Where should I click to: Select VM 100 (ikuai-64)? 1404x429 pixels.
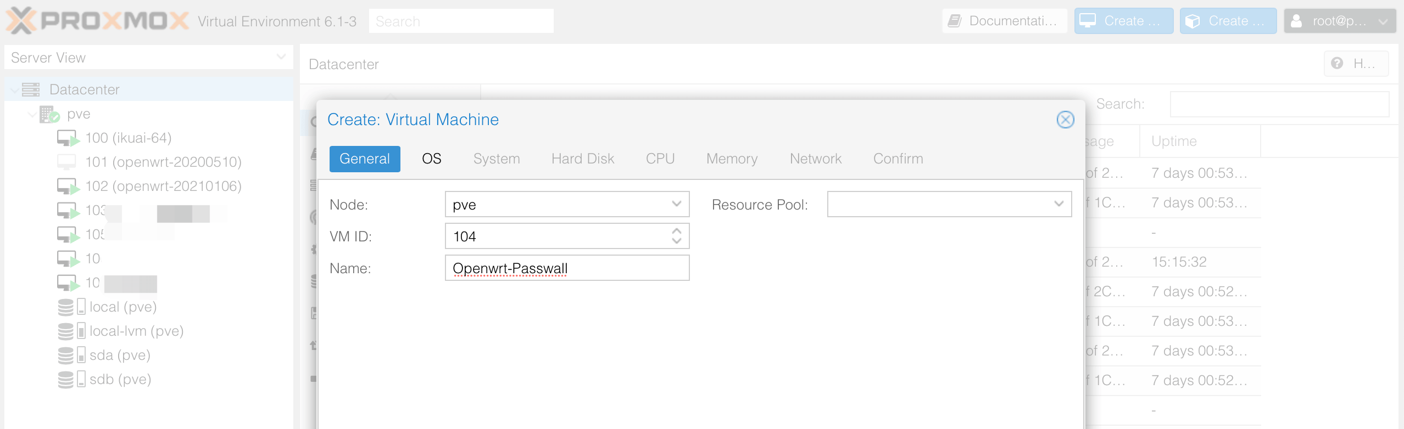(129, 138)
